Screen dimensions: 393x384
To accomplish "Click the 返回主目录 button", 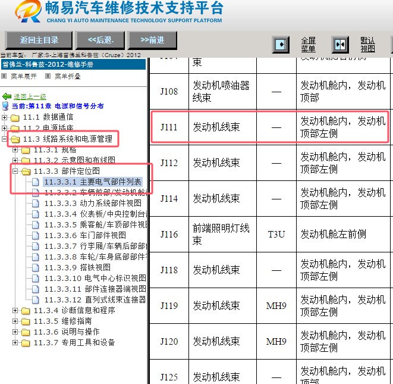I will click(x=39, y=40).
